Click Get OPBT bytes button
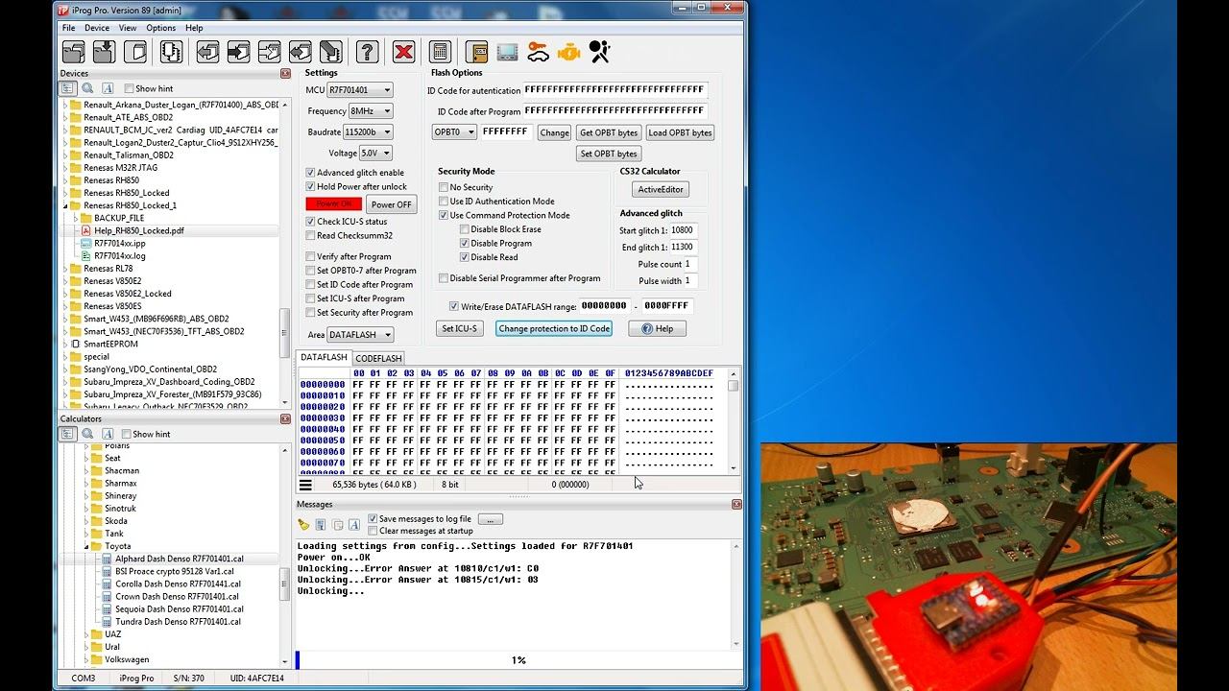 (x=609, y=132)
